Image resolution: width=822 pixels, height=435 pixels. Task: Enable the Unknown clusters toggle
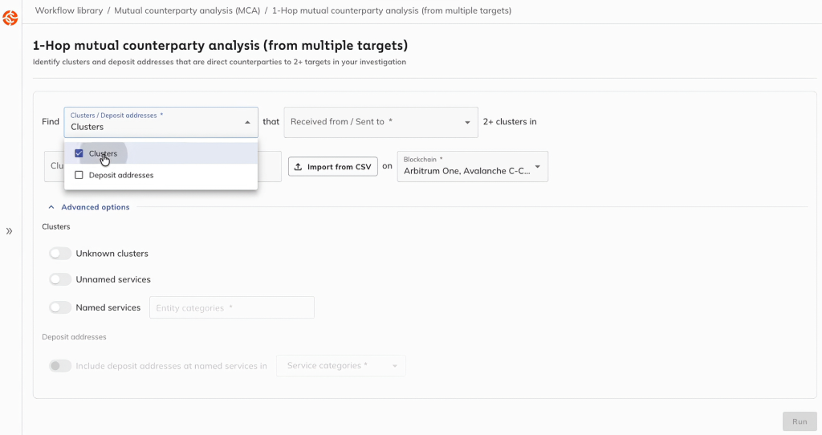click(60, 254)
